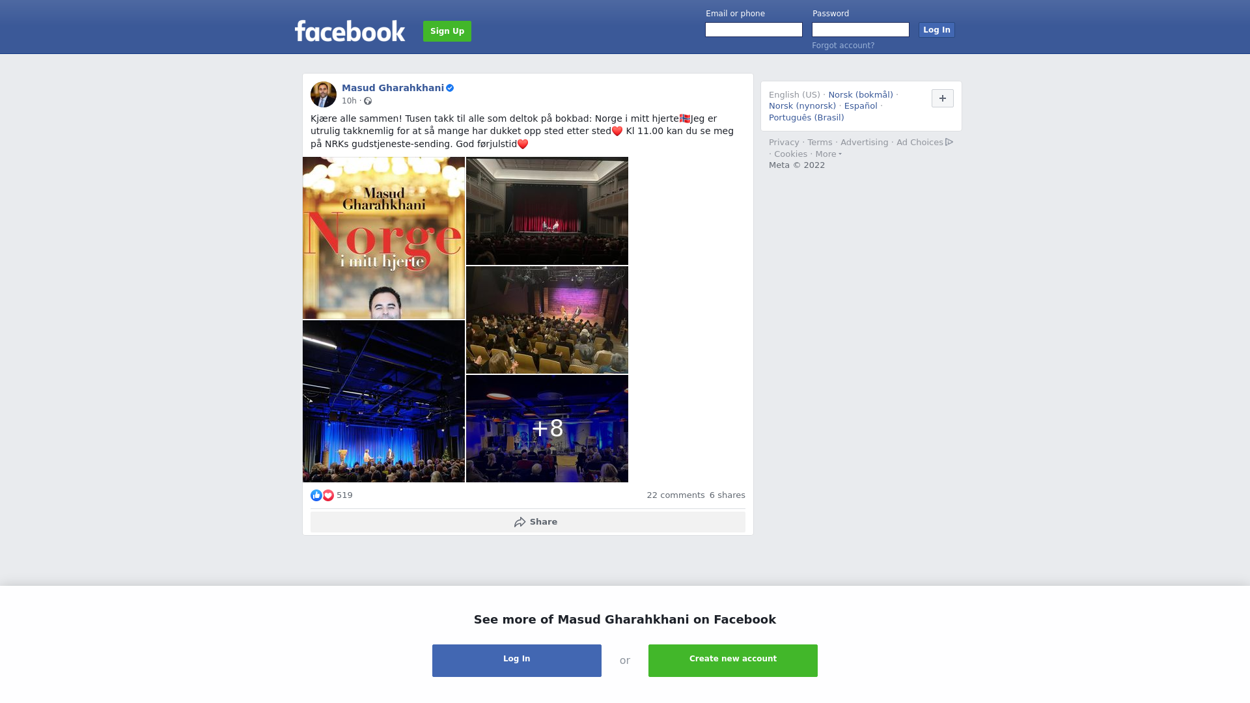Viewport: 1250px width, 703px height.
Task: Open the Privacy footer link
Action: point(784,143)
